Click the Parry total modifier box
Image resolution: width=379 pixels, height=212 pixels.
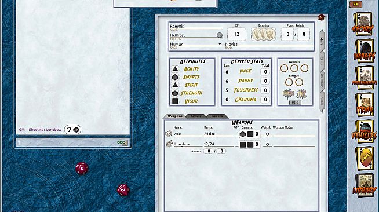point(265,81)
